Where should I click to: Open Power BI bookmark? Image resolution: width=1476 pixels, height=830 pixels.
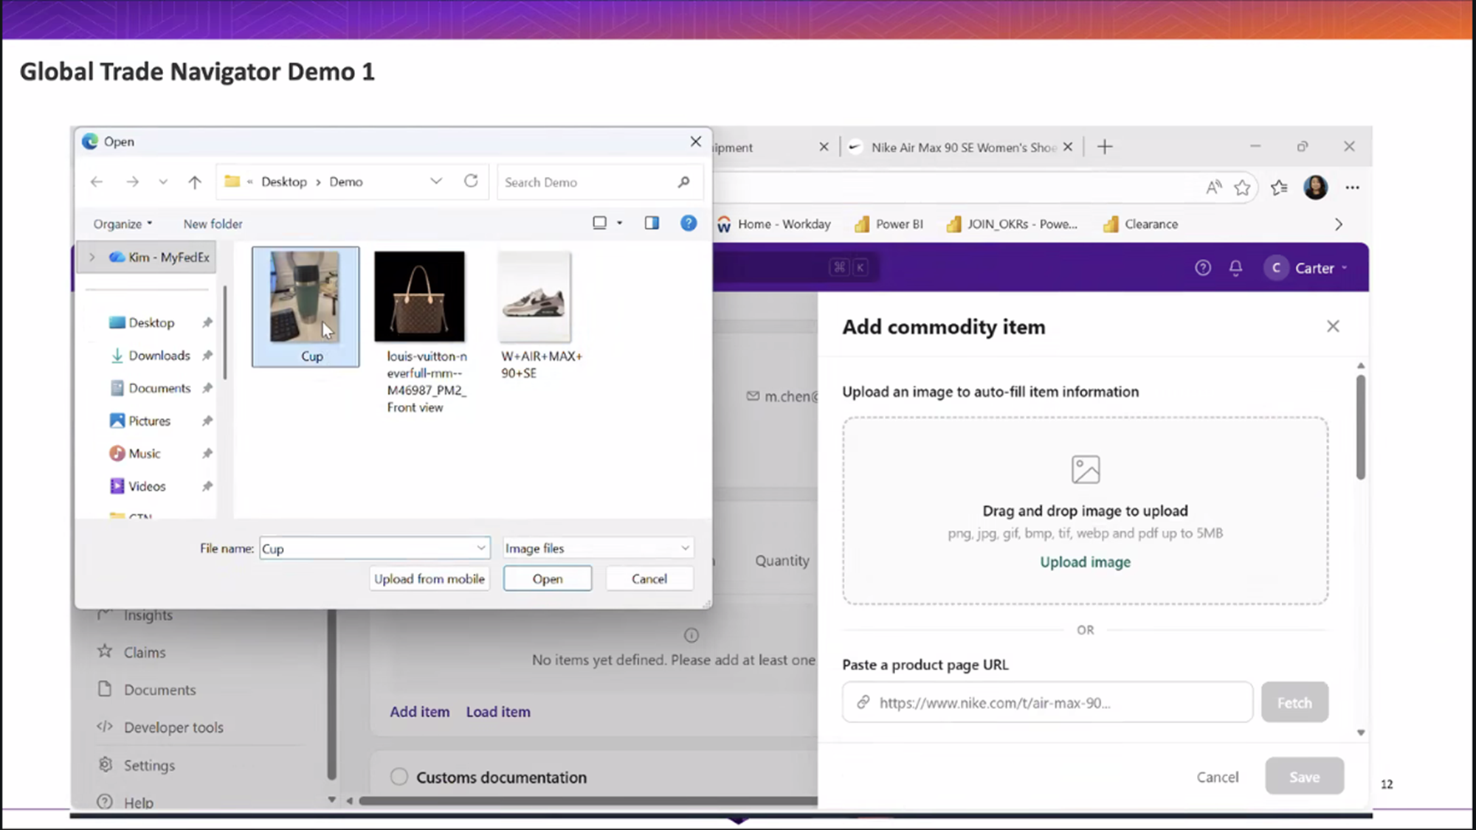click(x=889, y=224)
